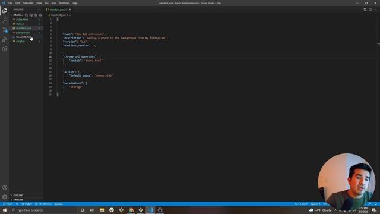This screenshot has width=380, height=214.
Task: Open the Explorer view in activity bar
Action: click(x=5, y=11)
